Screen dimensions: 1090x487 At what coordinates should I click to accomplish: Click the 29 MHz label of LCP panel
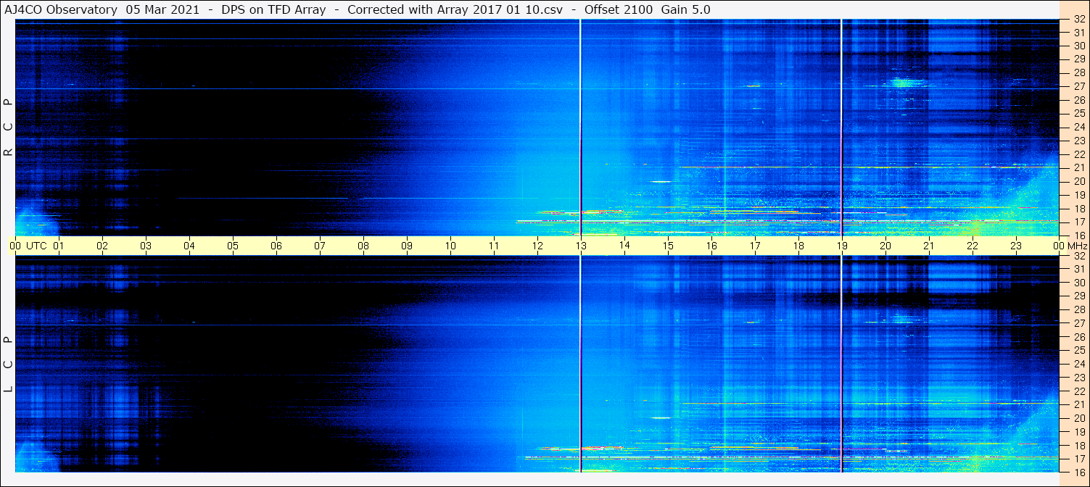pyautogui.click(x=1078, y=296)
